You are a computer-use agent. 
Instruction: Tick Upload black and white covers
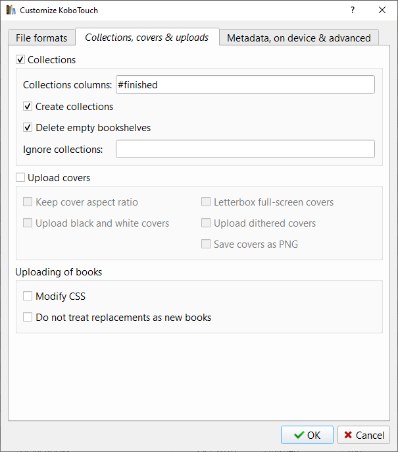(28, 223)
